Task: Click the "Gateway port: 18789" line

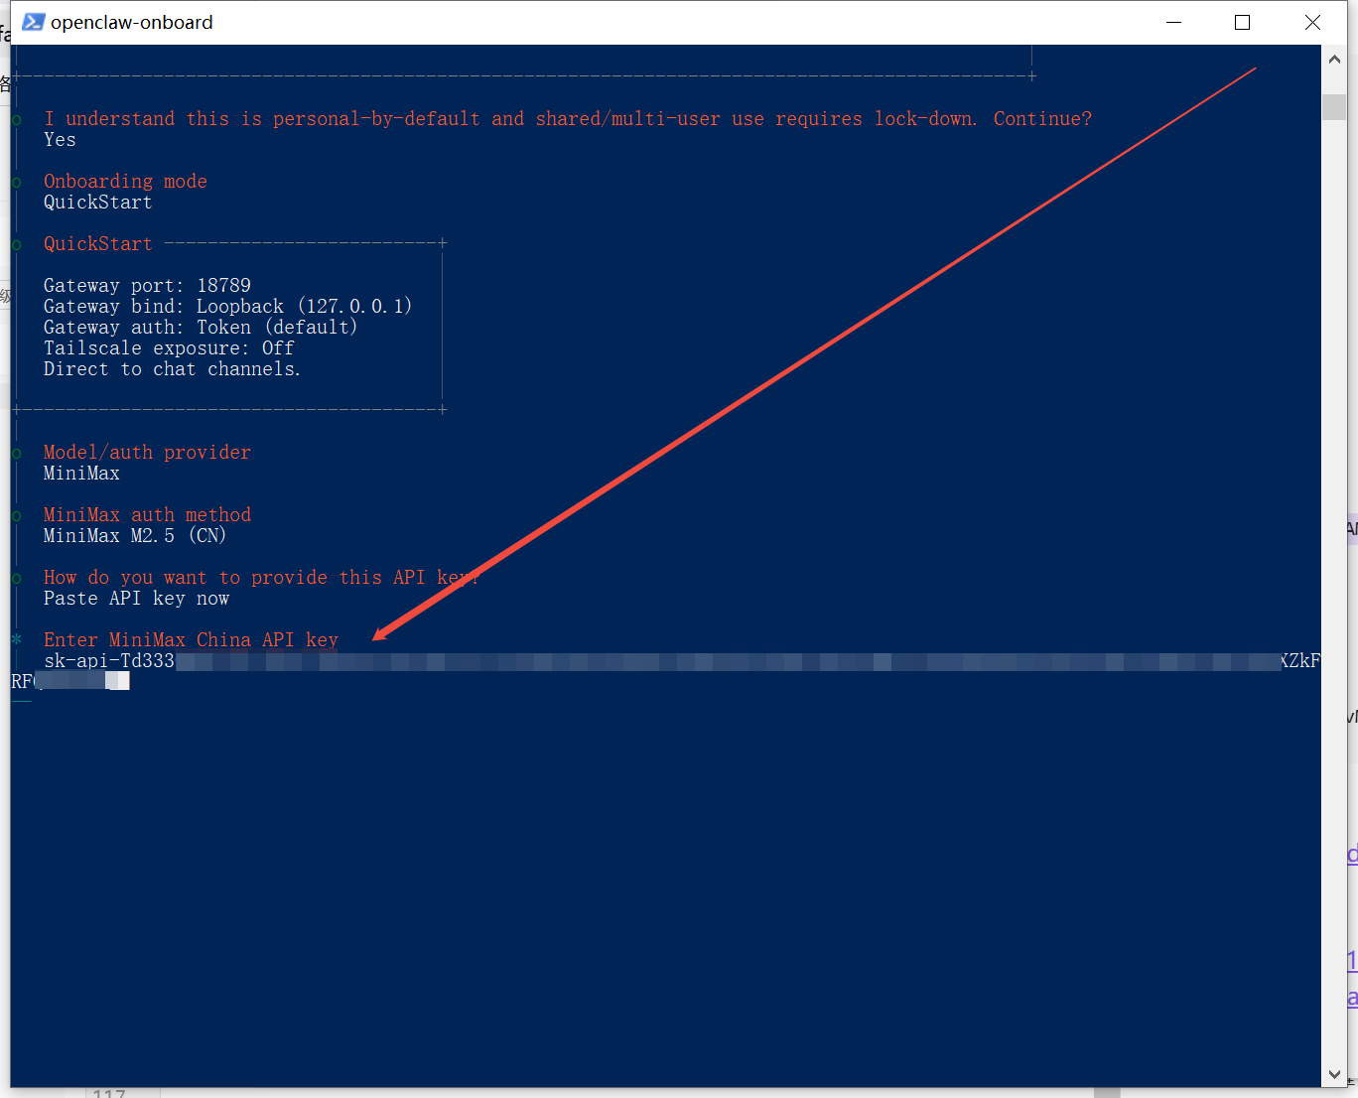Action: point(147,285)
